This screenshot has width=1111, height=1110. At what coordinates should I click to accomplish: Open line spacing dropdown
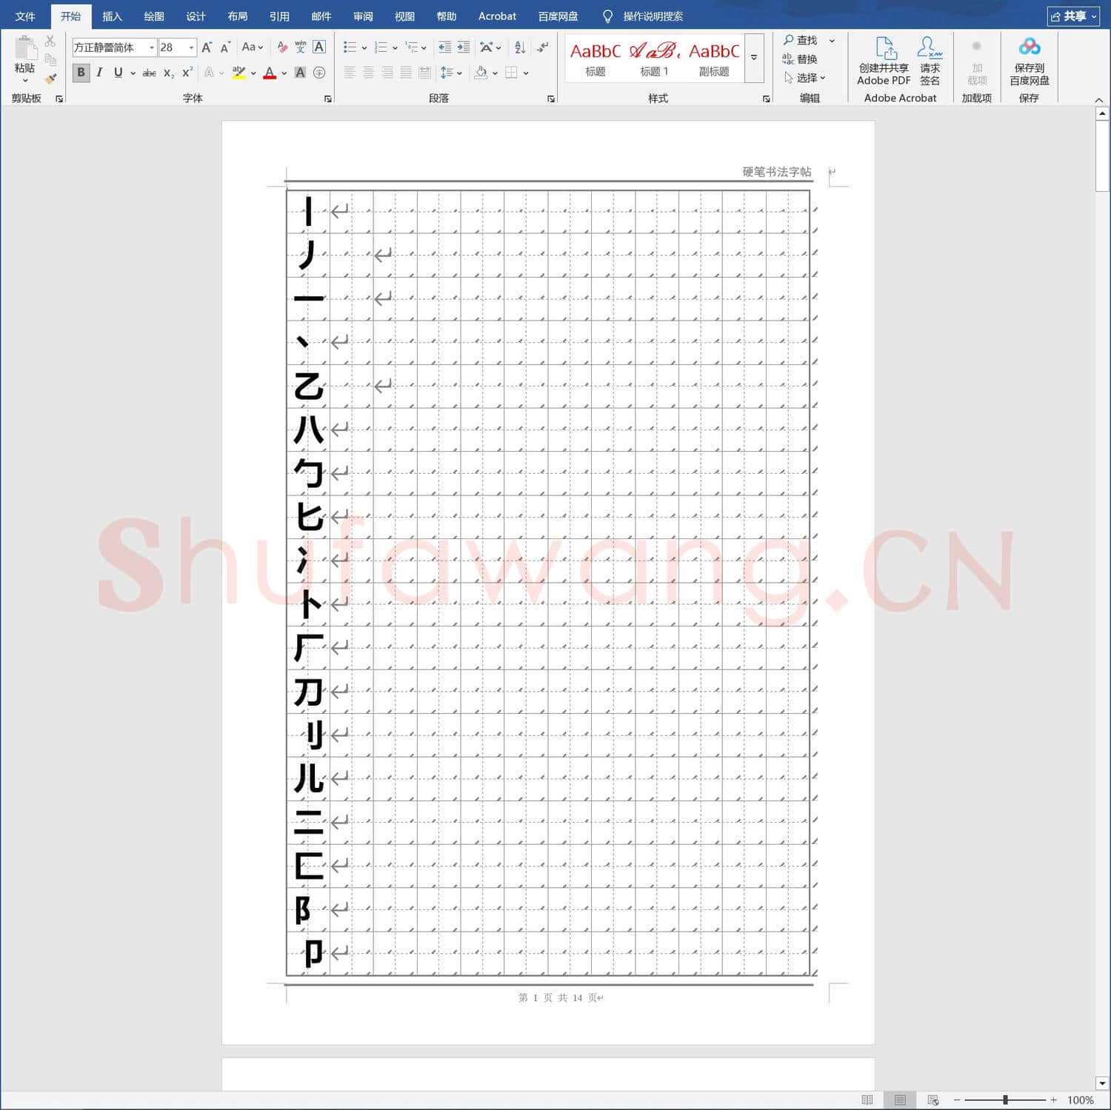click(451, 73)
